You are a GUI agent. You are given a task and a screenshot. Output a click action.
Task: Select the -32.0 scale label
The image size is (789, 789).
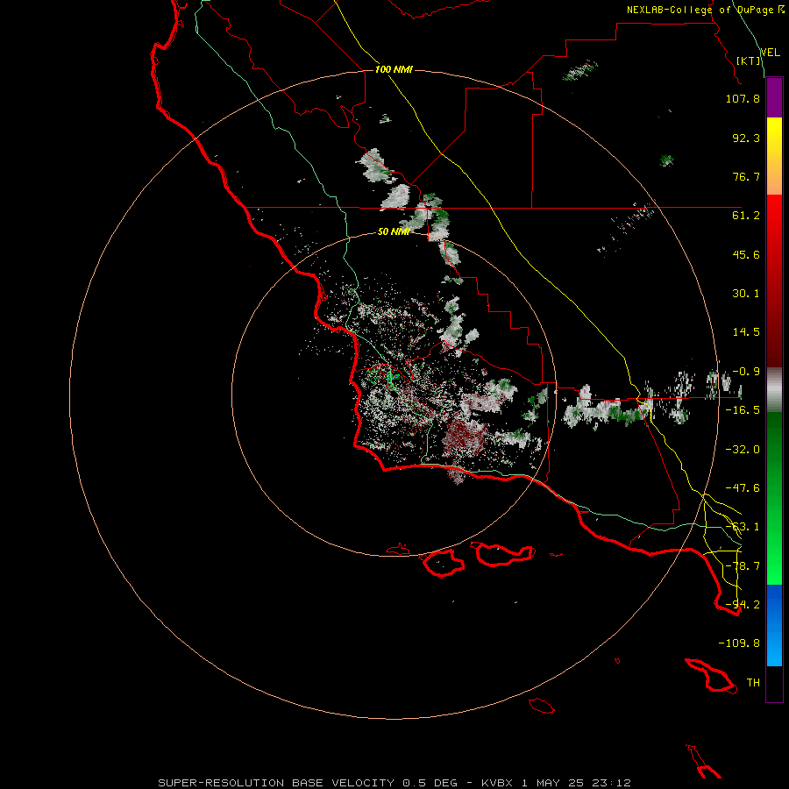(x=743, y=450)
